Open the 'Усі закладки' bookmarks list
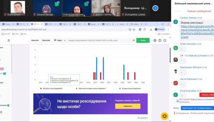This screenshot has height=122, width=214. (x=163, y=34)
